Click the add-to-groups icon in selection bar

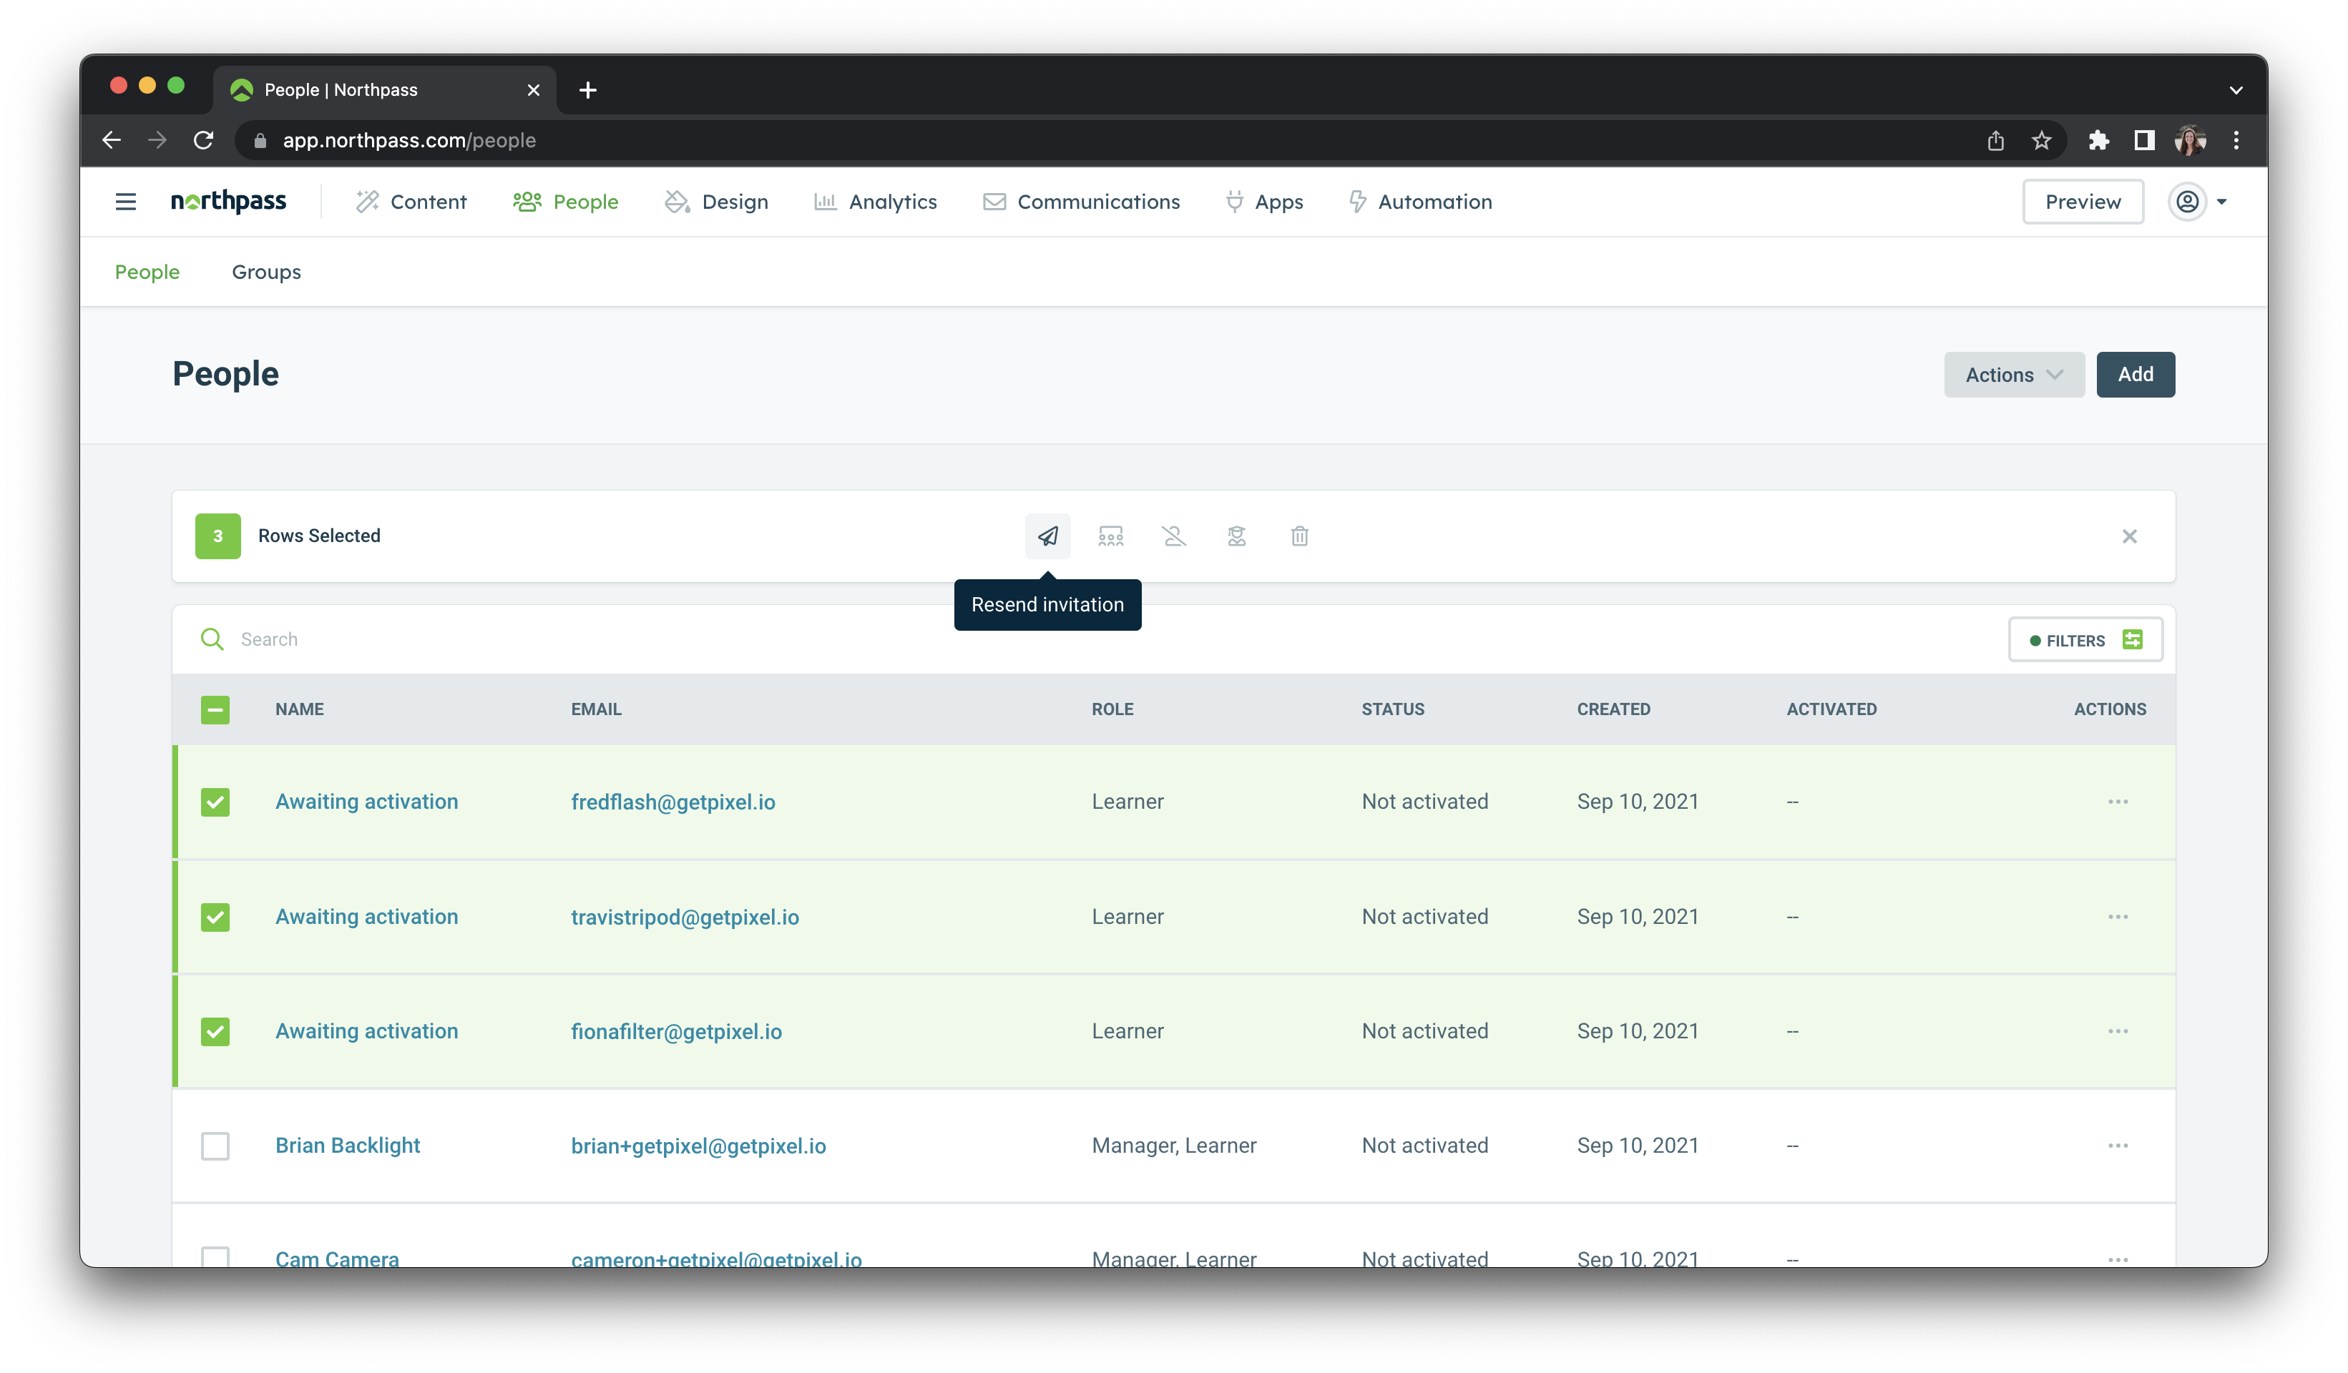pos(1110,536)
